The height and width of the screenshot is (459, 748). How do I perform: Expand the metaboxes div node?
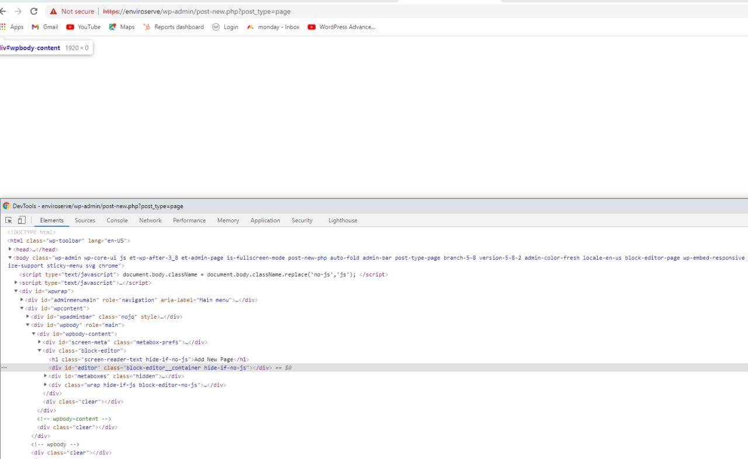pyautogui.click(x=46, y=376)
